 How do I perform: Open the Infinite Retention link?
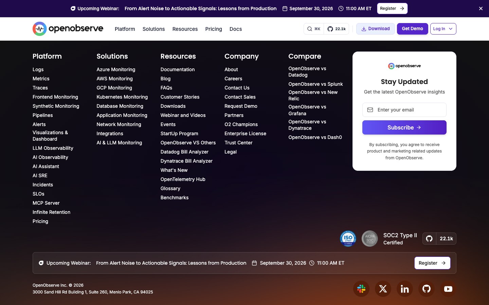pyautogui.click(x=52, y=212)
